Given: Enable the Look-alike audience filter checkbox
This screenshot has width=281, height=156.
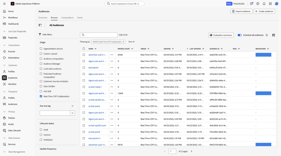Looking at the screenshot, I should coord(41,69).
